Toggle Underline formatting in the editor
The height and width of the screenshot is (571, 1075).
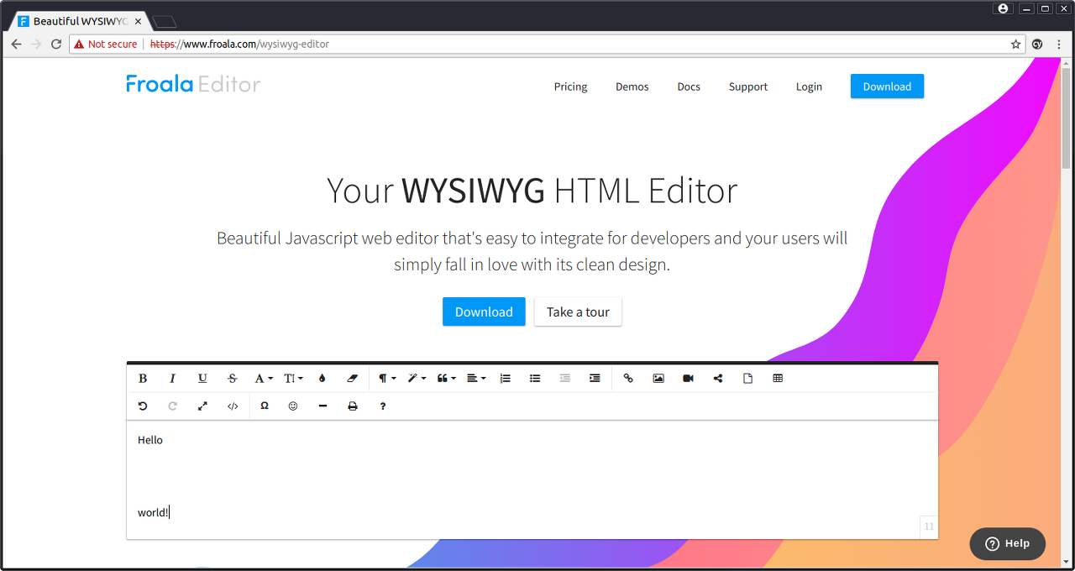point(202,379)
